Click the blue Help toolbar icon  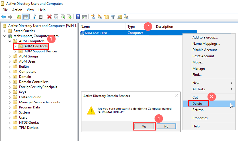point(78,17)
